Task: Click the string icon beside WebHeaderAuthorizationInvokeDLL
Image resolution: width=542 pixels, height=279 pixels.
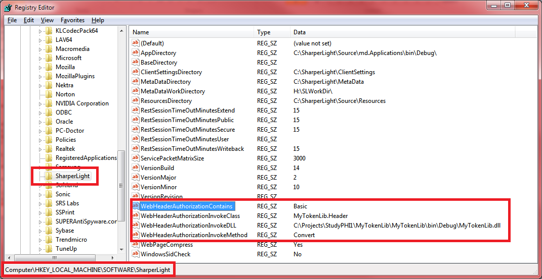Action: click(x=135, y=225)
